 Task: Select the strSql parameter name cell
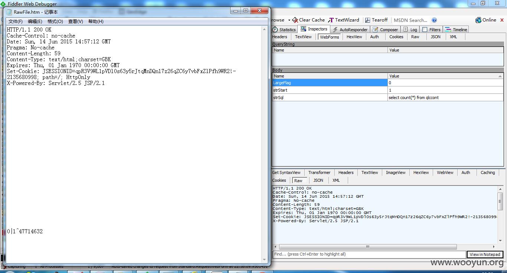tap(330, 98)
